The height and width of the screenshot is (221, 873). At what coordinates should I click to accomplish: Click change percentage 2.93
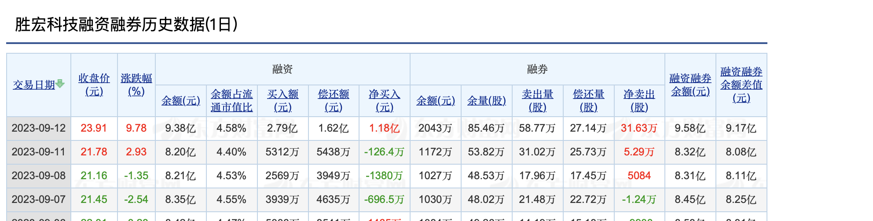(136, 152)
